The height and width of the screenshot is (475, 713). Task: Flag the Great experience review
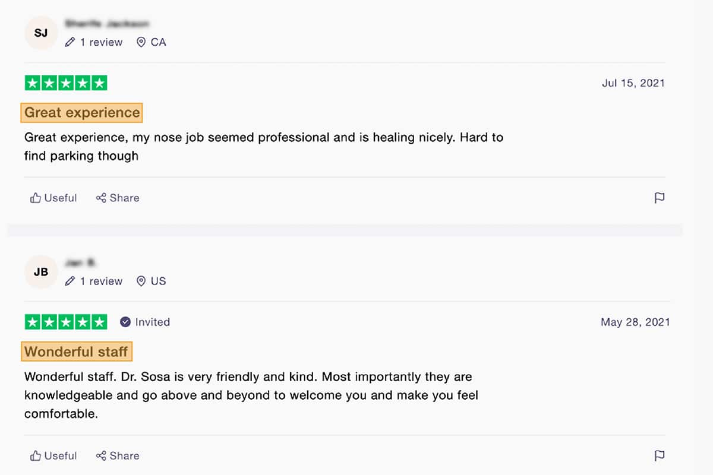pos(659,198)
